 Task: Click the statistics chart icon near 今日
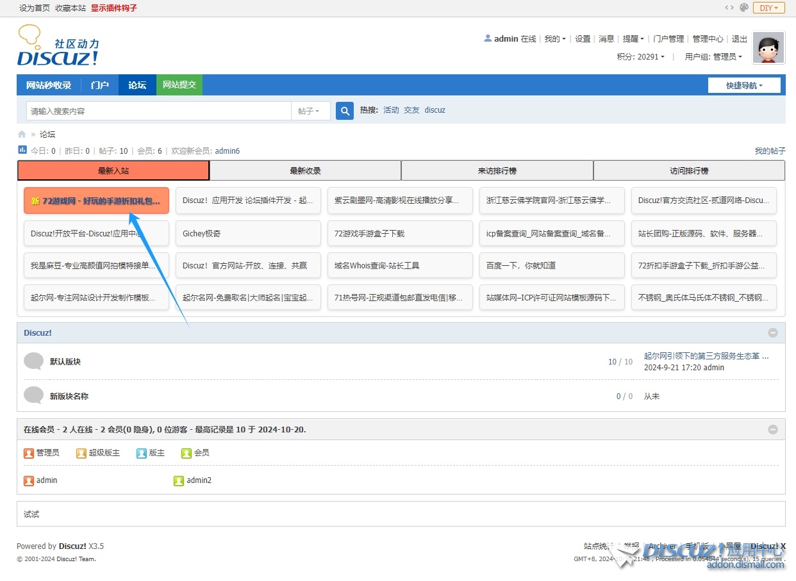click(x=22, y=150)
